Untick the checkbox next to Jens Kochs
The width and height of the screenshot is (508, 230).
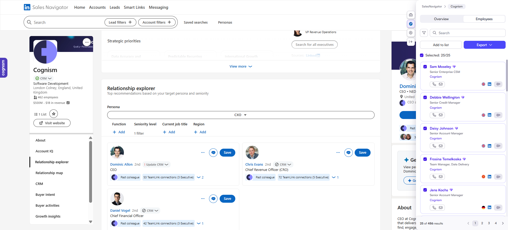425,190
